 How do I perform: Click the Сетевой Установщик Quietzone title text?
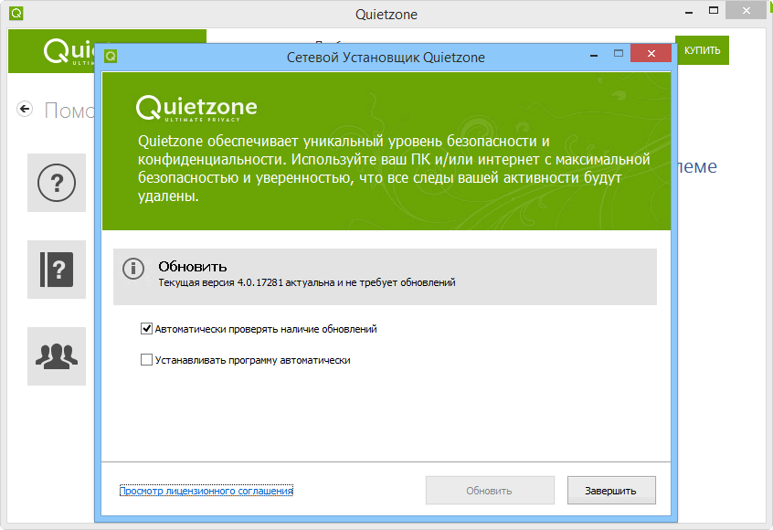pos(386,58)
